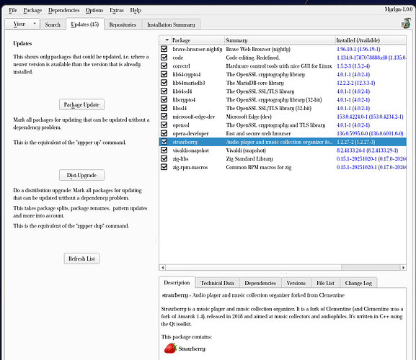Click the Refresh List button

pos(81,258)
